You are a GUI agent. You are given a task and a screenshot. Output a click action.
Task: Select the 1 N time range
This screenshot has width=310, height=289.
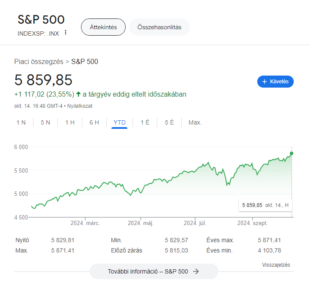click(21, 122)
